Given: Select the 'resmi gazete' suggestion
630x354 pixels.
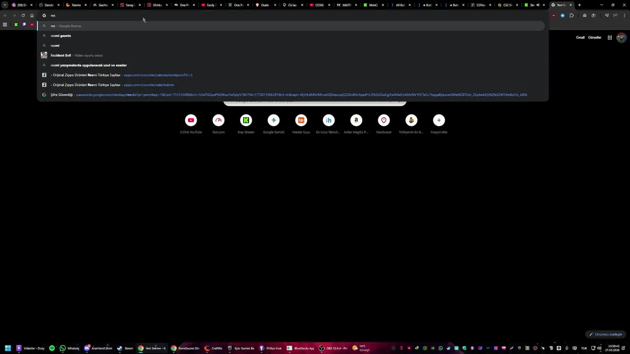Looking at the screenshot, I should coord(291,35).
